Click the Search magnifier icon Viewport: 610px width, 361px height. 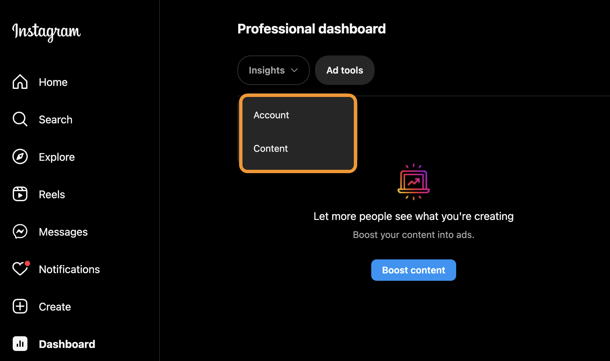coord(20,119)
